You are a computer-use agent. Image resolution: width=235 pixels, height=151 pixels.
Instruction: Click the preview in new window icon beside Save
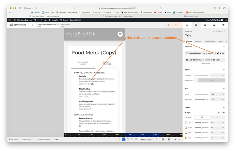pos(168,25)
